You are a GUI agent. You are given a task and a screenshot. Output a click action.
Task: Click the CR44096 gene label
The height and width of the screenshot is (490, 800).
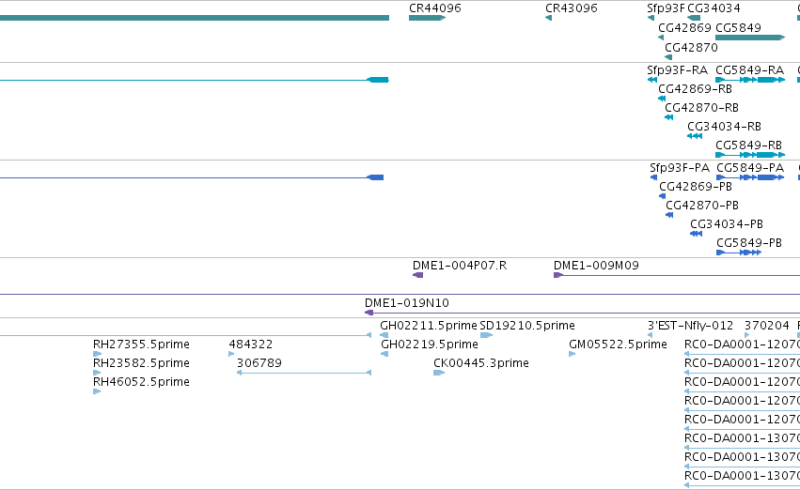(x=434, y=8)
